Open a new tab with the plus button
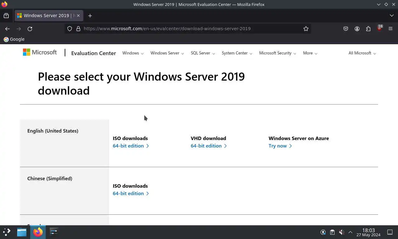The image size is (398, 239). point(90,16)
